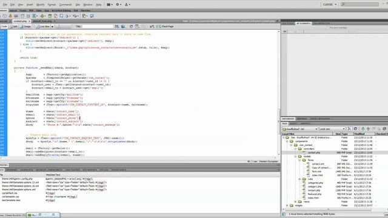Open the Layout icon dropdown in menu bar
Image resolution: width=388 pixels, height=218 pixels.
(x=109, y=4)
